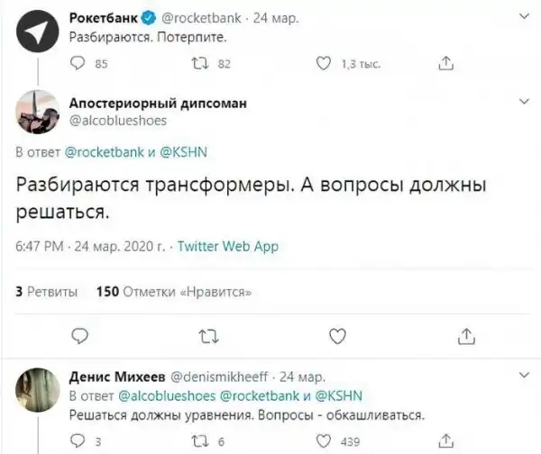Share the main alcoblueshoes tweet
Screen dimensions: 541x454
[466, 335]
